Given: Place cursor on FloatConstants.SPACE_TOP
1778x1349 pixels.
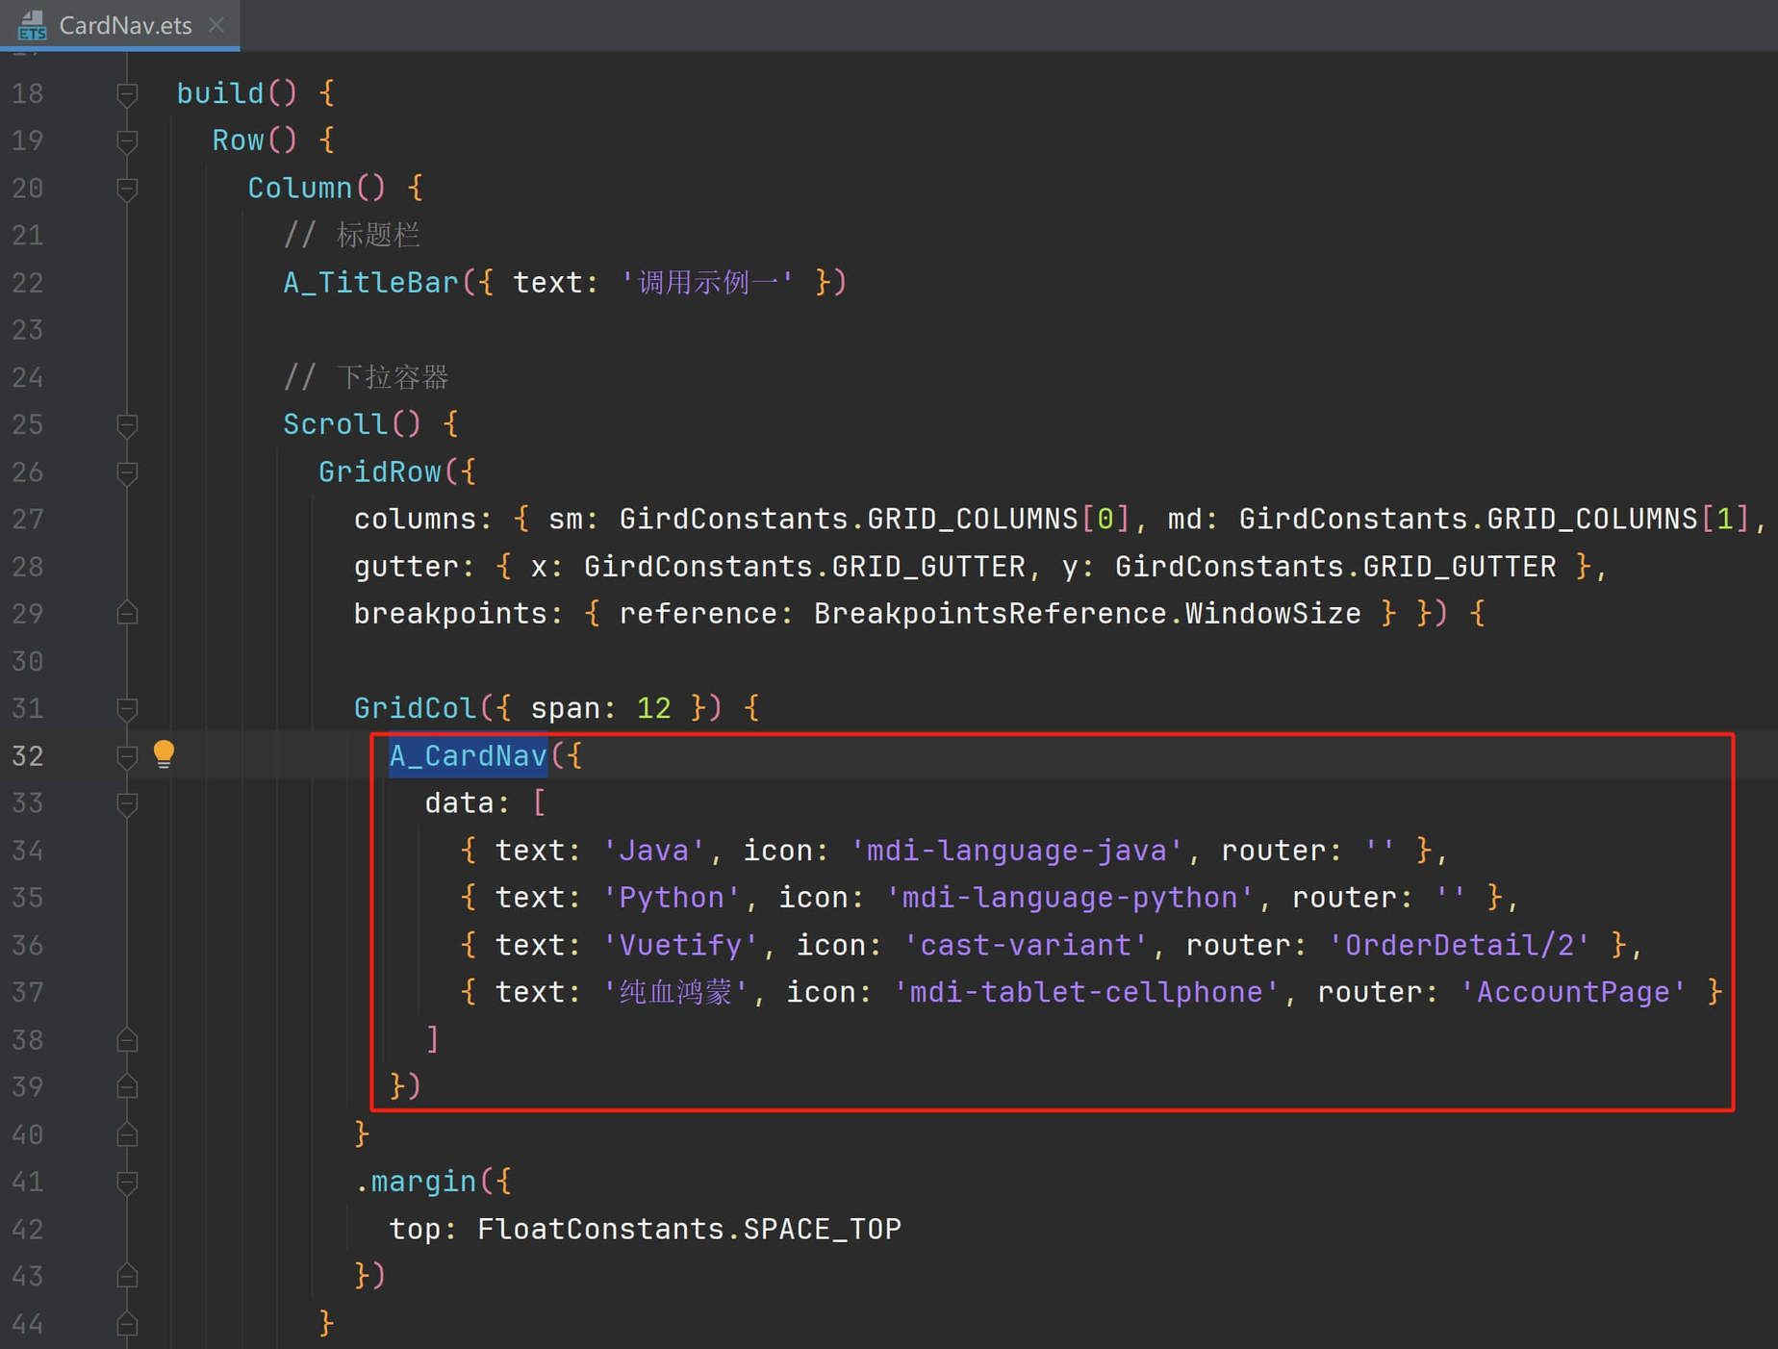Looking at the screenshot, I should 689,1229.
